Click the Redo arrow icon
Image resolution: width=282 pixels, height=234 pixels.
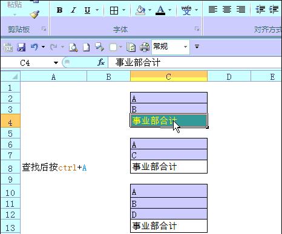[54, 47]
